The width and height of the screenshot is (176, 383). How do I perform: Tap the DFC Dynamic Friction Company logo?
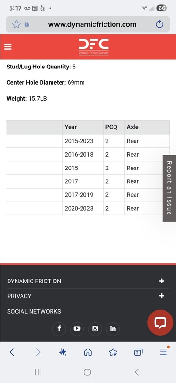coord(93,47)
